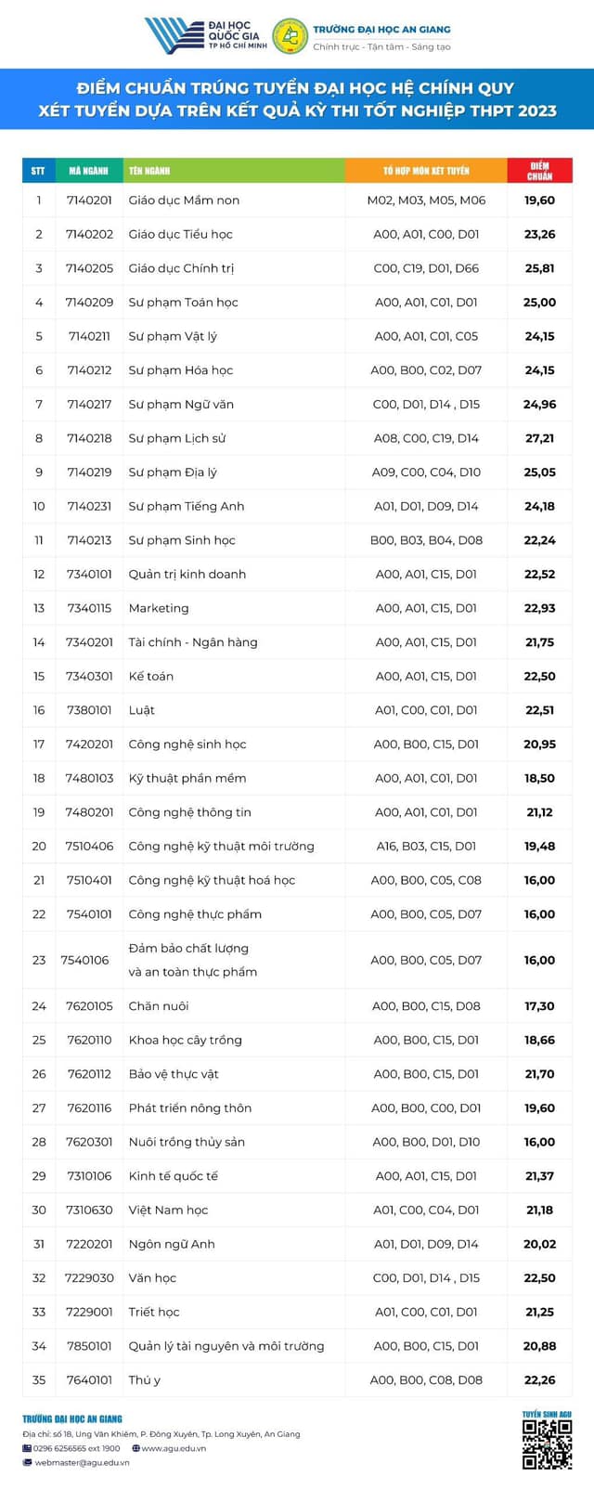
Task: Click the Đại học Quốc gia TP.HCM logo
Action: (x=205, y=35)
